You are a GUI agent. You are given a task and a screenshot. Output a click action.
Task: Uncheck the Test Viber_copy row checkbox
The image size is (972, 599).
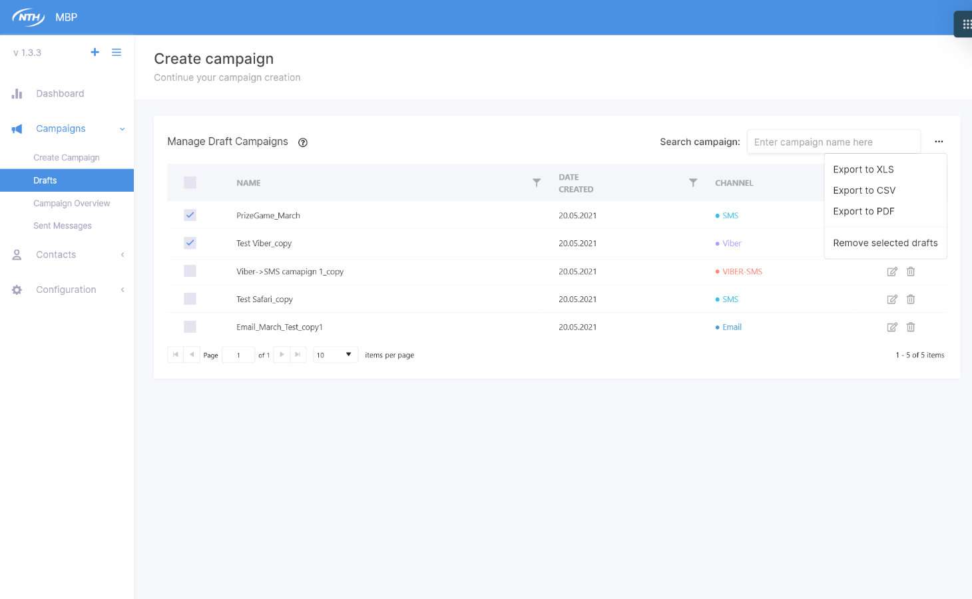190,243
